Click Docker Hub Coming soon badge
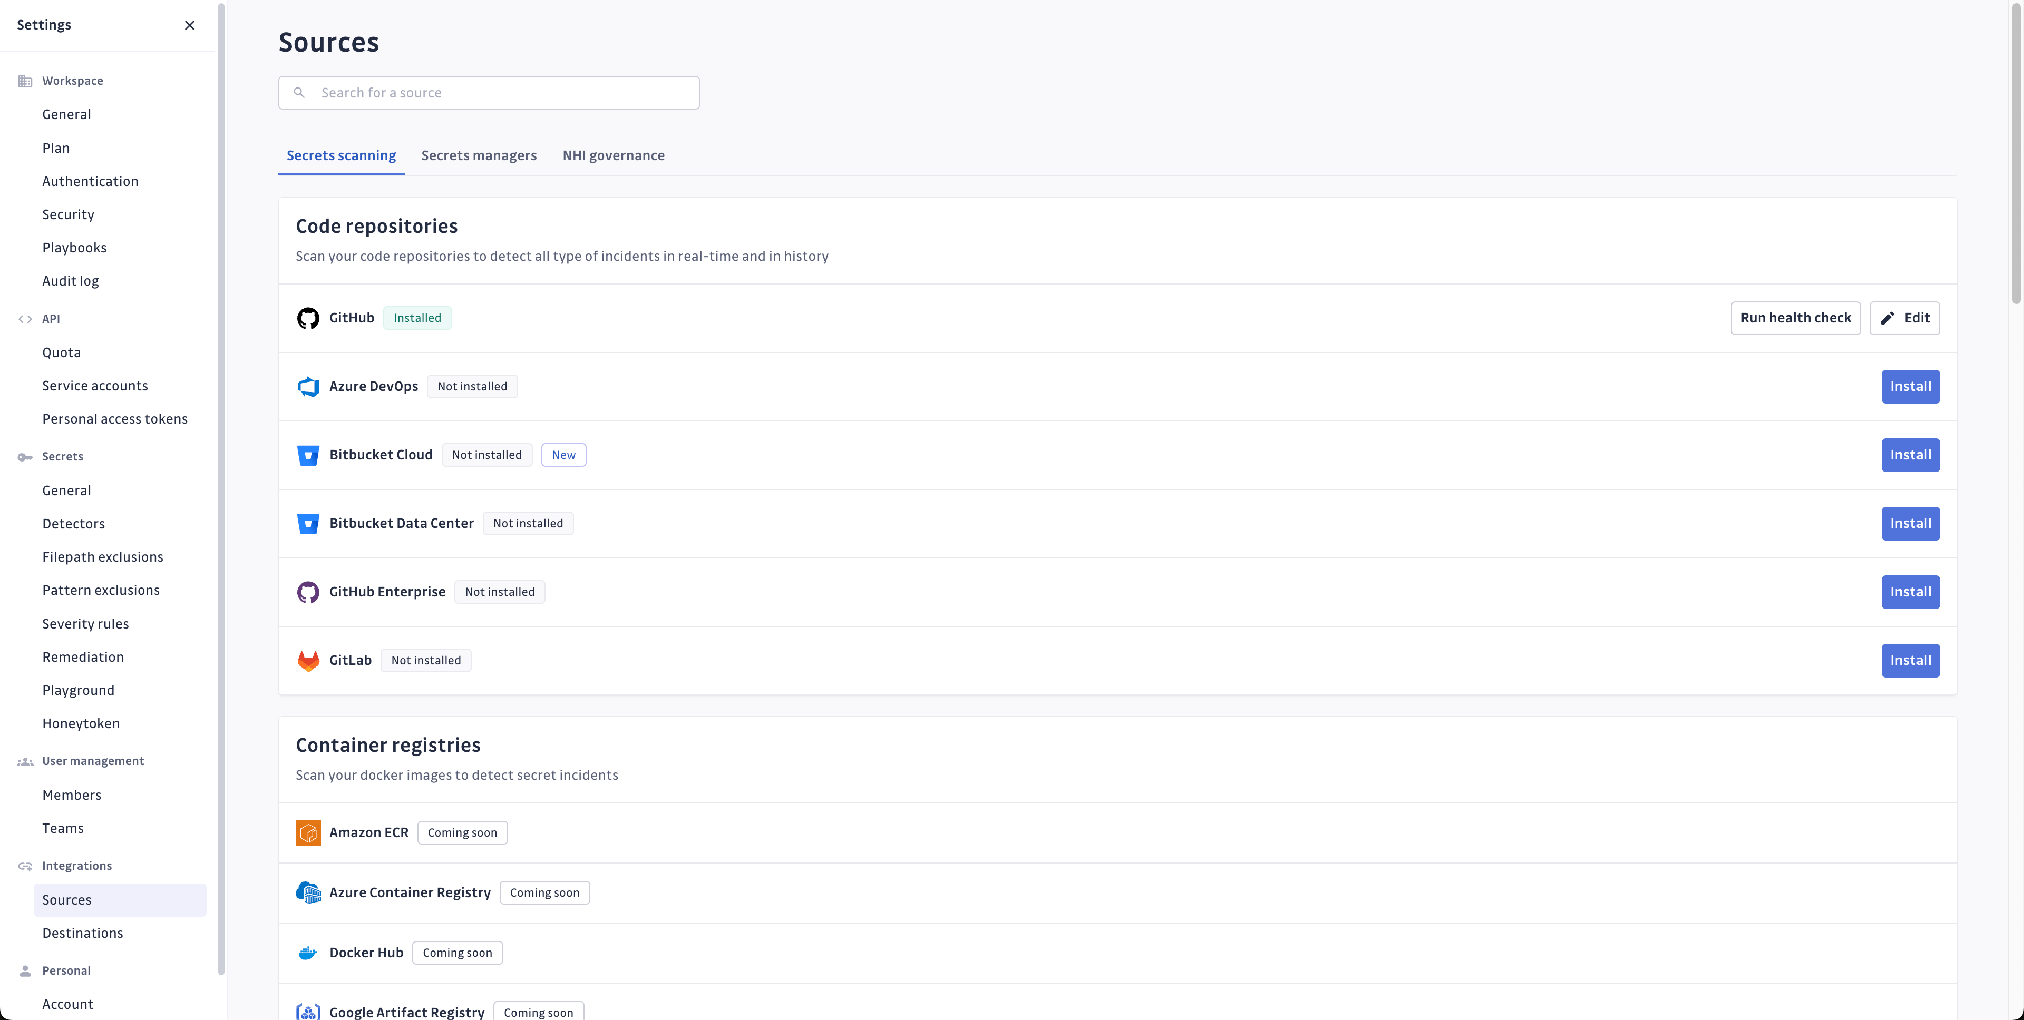The image size is (2024, 1020). tap(458, 953)
